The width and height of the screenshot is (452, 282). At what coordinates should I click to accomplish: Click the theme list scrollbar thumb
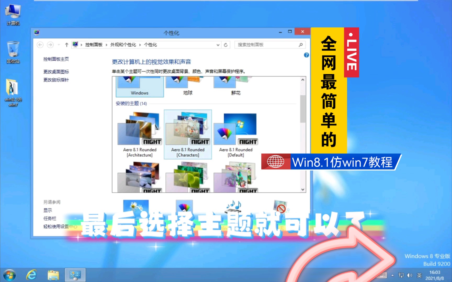click(303, 109)
